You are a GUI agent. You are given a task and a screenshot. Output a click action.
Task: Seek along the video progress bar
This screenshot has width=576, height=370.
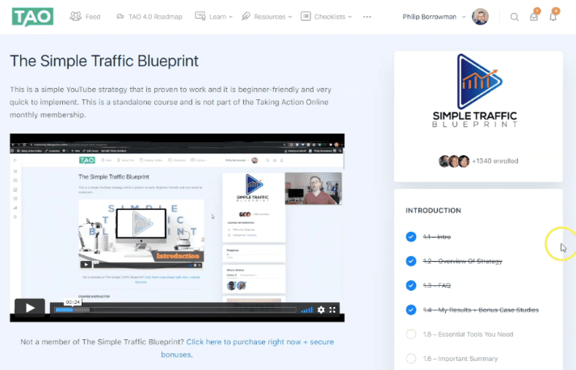(175, 309)
